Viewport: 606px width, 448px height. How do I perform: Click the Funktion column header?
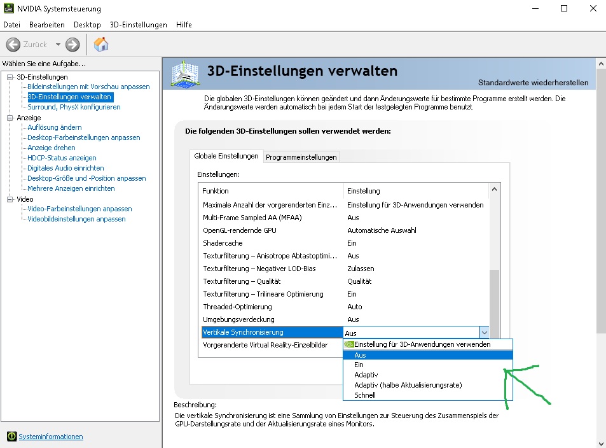click(271, 191)
